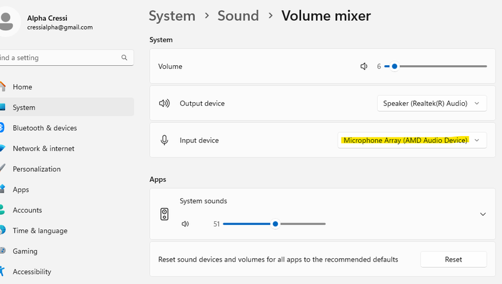502x284 pixels.
Task: Click the user profile avatar
Action: coord(8,22)
